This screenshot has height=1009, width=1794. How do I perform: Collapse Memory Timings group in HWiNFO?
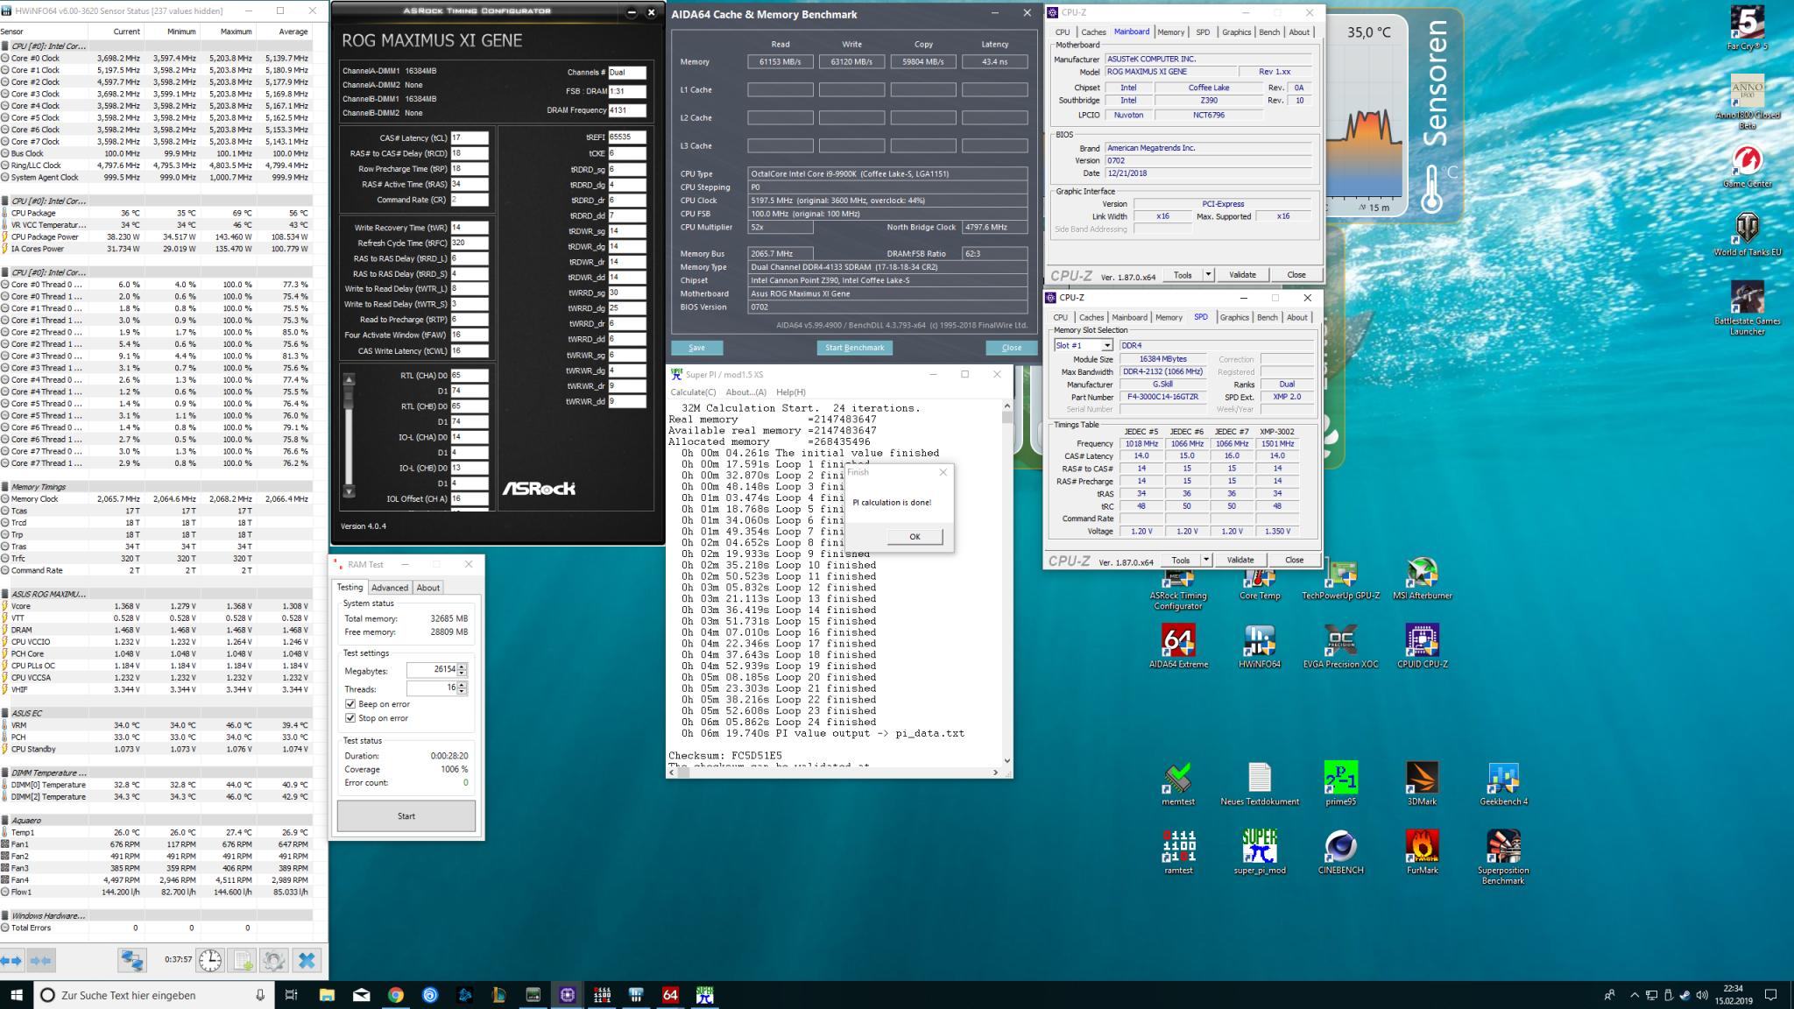tap(5, 487)
